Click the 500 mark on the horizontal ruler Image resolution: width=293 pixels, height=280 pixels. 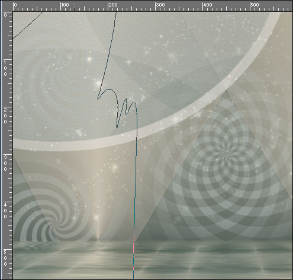pos(255,5)
